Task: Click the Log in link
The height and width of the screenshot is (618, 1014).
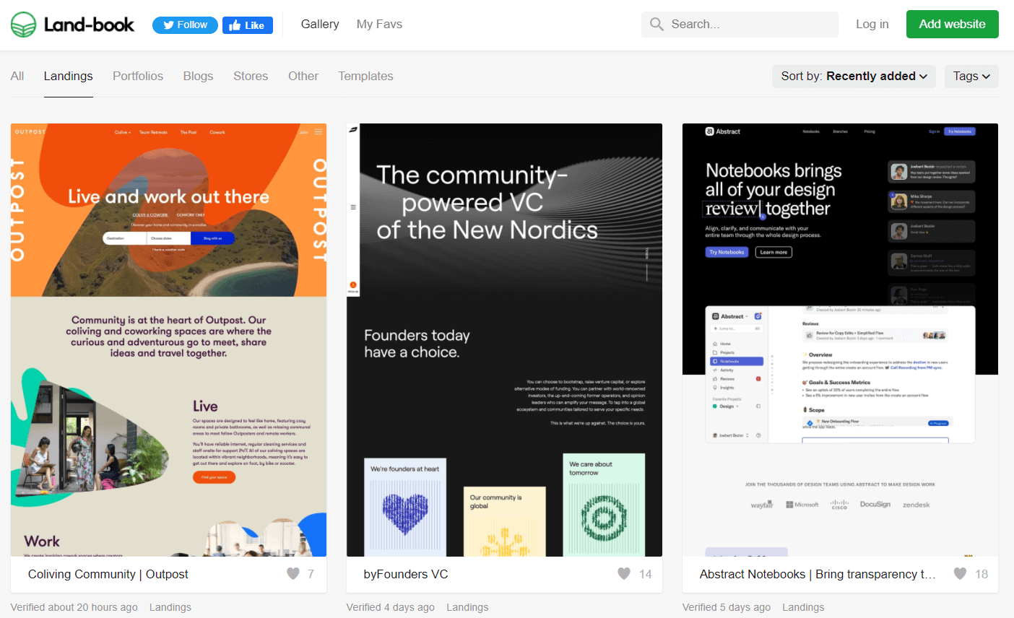Action: 872,24
